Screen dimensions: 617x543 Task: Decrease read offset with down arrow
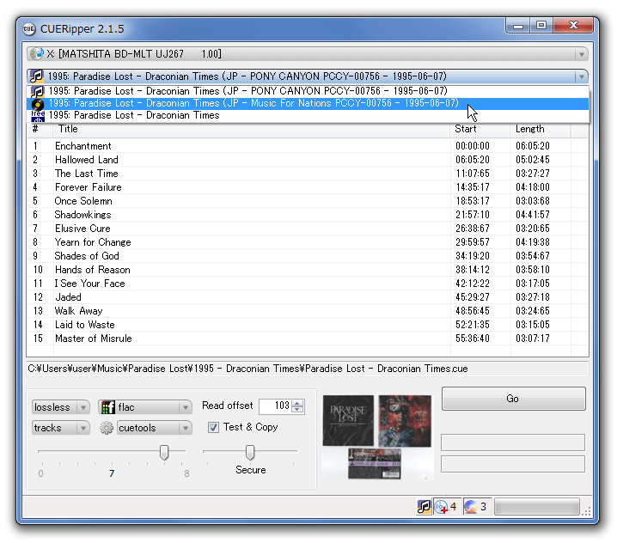(x=298, y=409)
